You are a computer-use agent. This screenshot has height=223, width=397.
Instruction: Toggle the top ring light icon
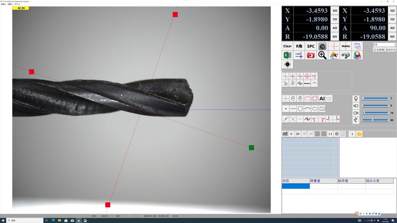(x=356, y=98)
